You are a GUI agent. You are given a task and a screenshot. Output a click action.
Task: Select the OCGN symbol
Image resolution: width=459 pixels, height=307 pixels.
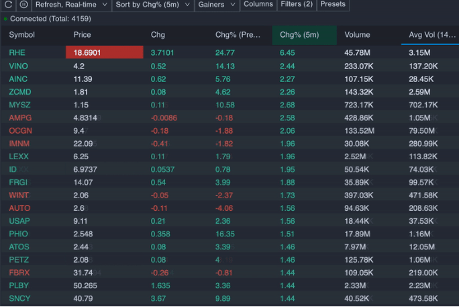click(x=20, y=130)
